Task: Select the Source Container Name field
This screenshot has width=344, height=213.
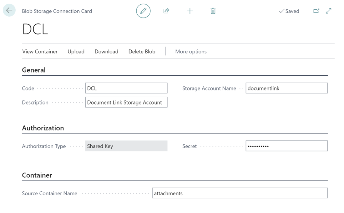Action: click(x=240, y=193)
